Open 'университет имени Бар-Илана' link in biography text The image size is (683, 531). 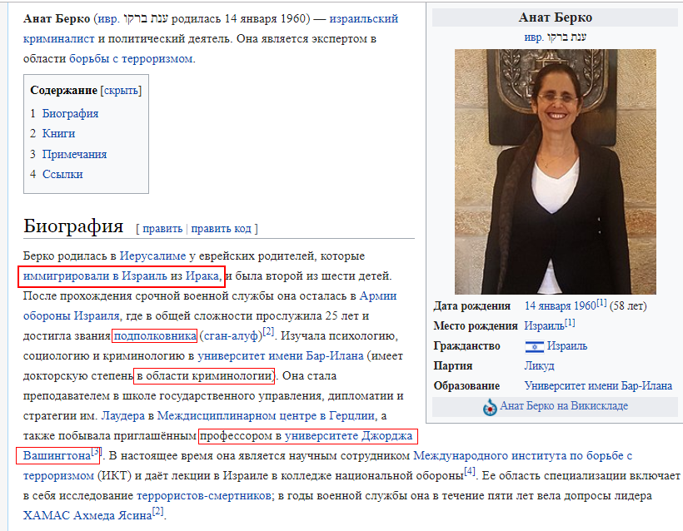click(281, 356)
